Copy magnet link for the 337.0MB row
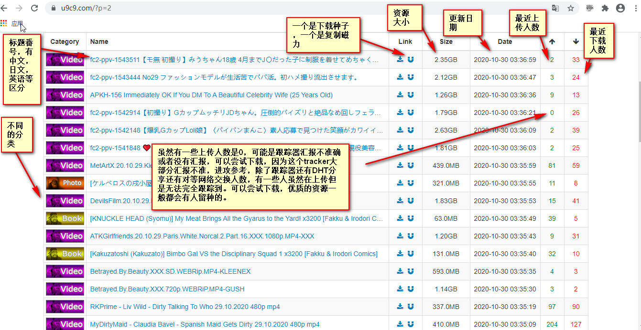641x330 pixels. point(411,307)
